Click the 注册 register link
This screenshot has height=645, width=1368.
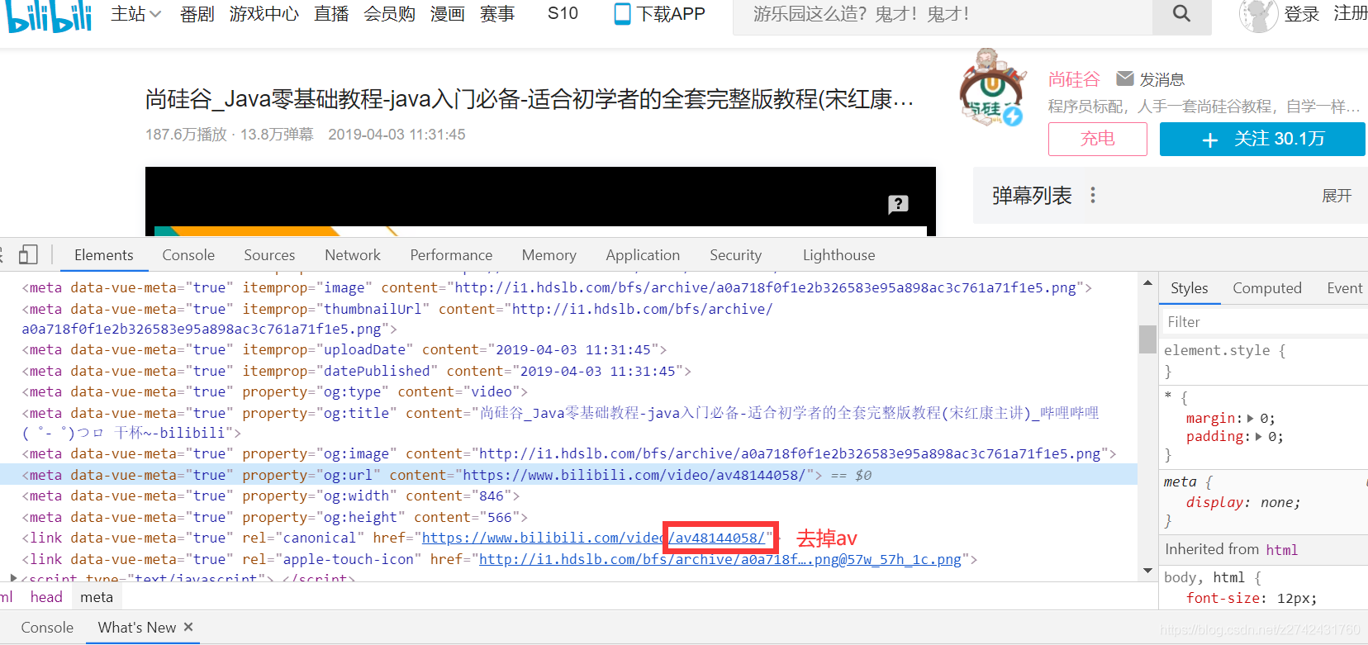point(1350,14)
